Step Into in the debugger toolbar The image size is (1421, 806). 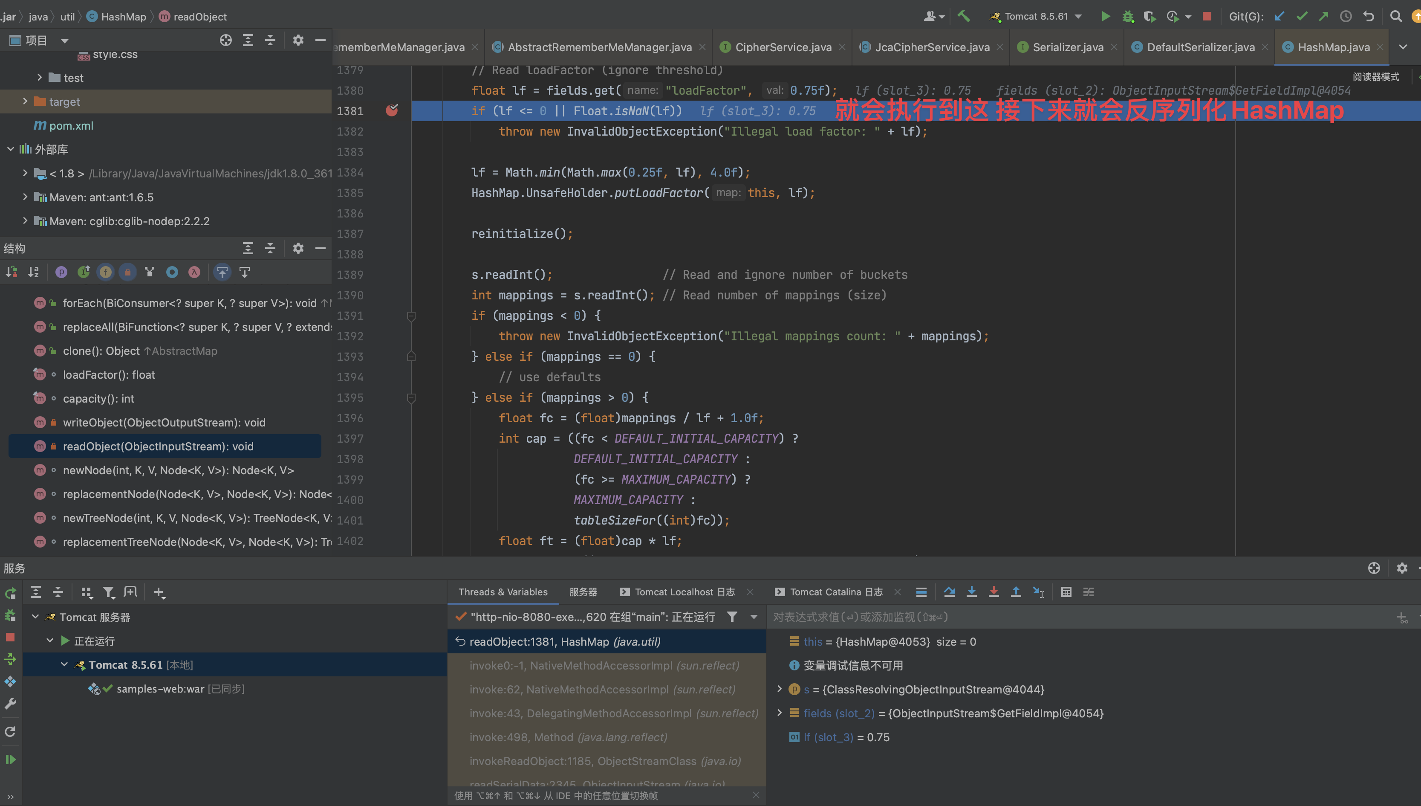tap(971, 592)
